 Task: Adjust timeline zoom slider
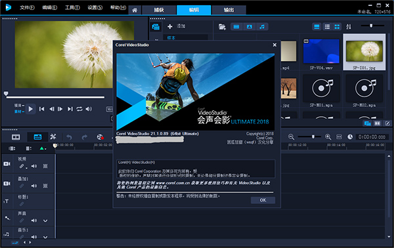click(x=309, y=137)
